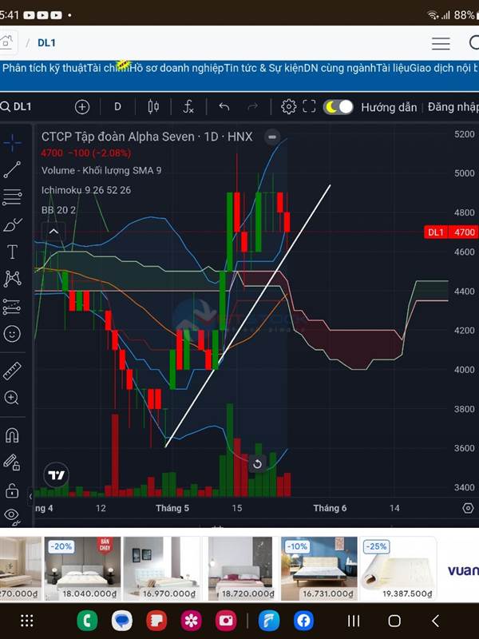
Task: Open the bed ad priced 16.970.000đ
Action: point(161,569)
